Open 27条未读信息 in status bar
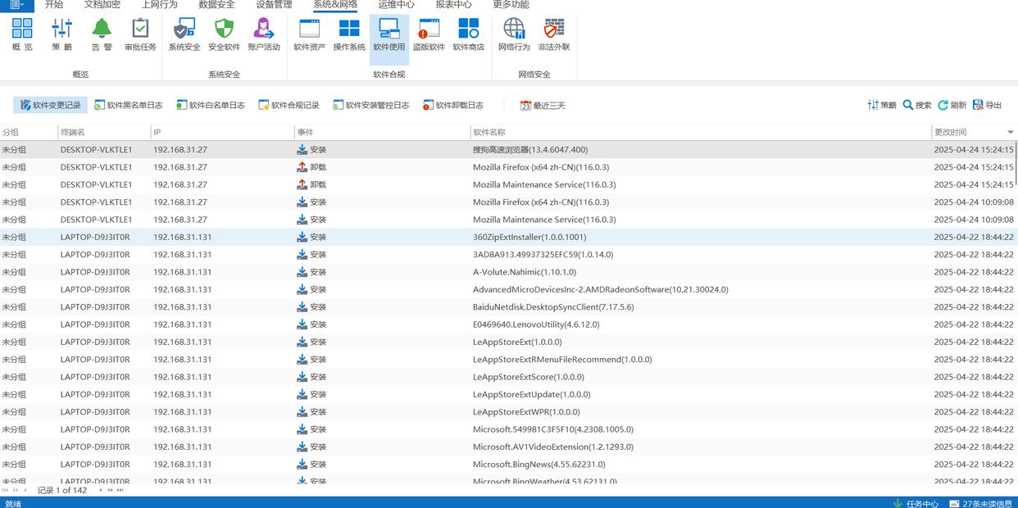Screen dimensions: 1018x508 980,503
